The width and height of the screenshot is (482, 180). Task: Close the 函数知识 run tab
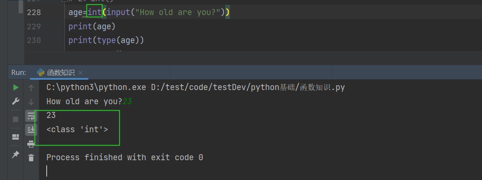[80, 73]
